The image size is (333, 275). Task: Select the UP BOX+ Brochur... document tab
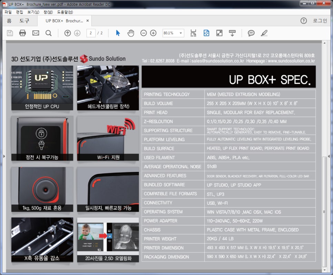[x=64, y=21]
